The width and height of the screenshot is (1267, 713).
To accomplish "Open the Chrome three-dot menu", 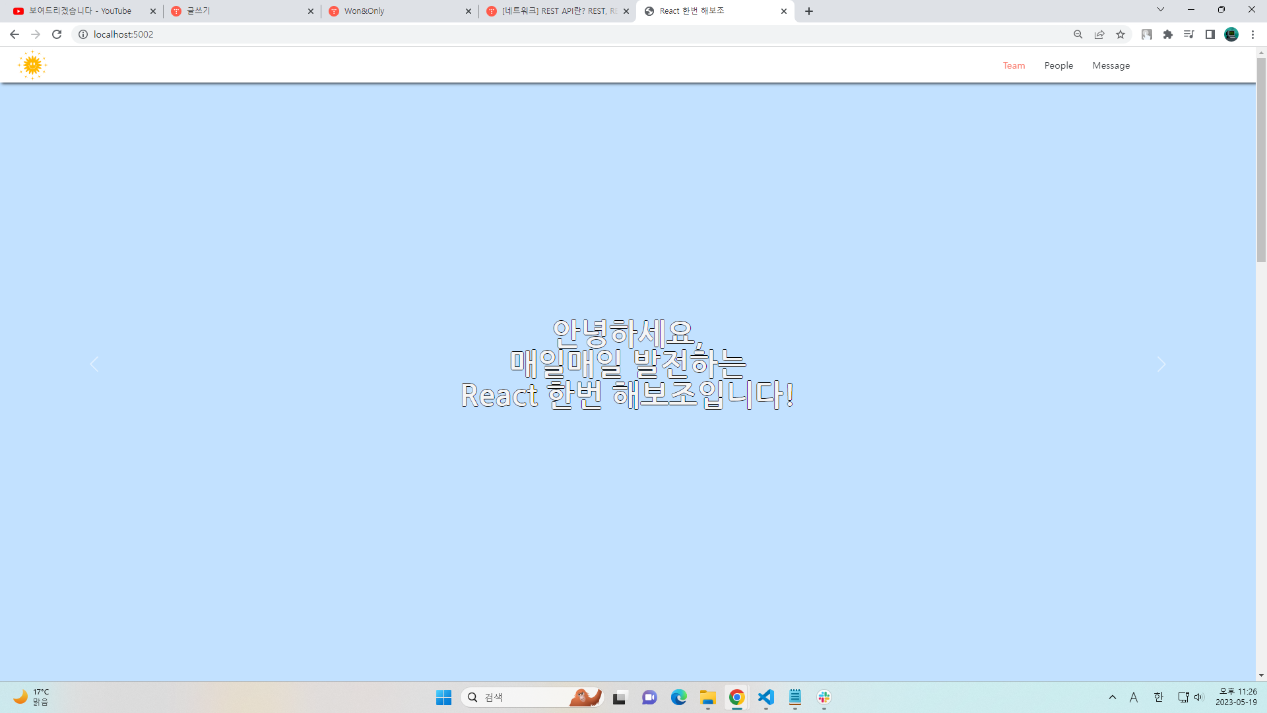I will 1252,34.
